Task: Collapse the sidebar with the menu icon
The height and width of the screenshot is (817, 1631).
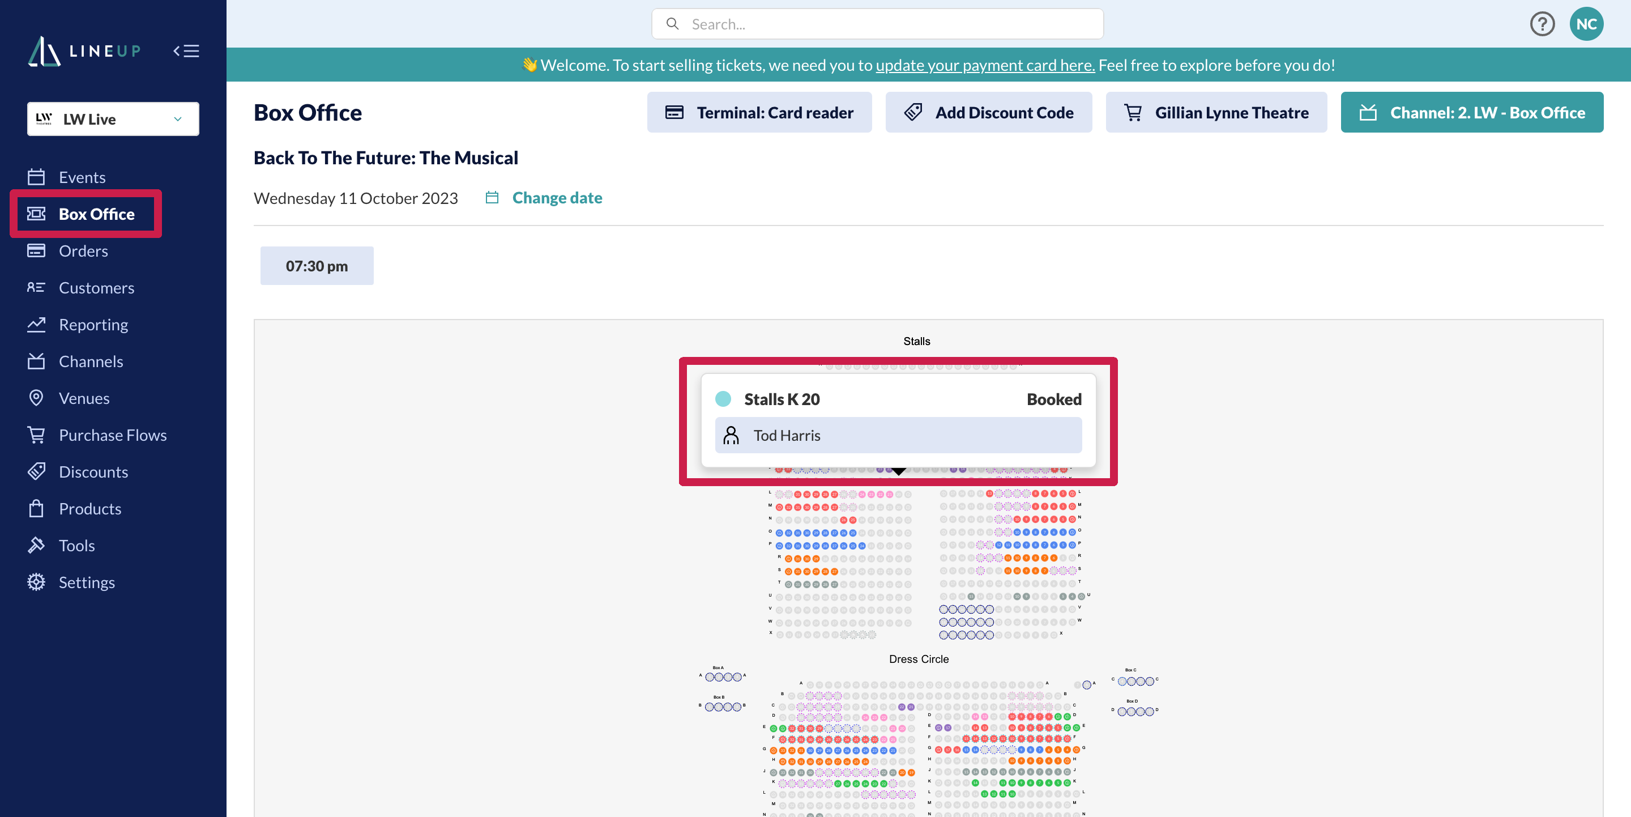Action: pyautogui.click(x=186, y=50)
